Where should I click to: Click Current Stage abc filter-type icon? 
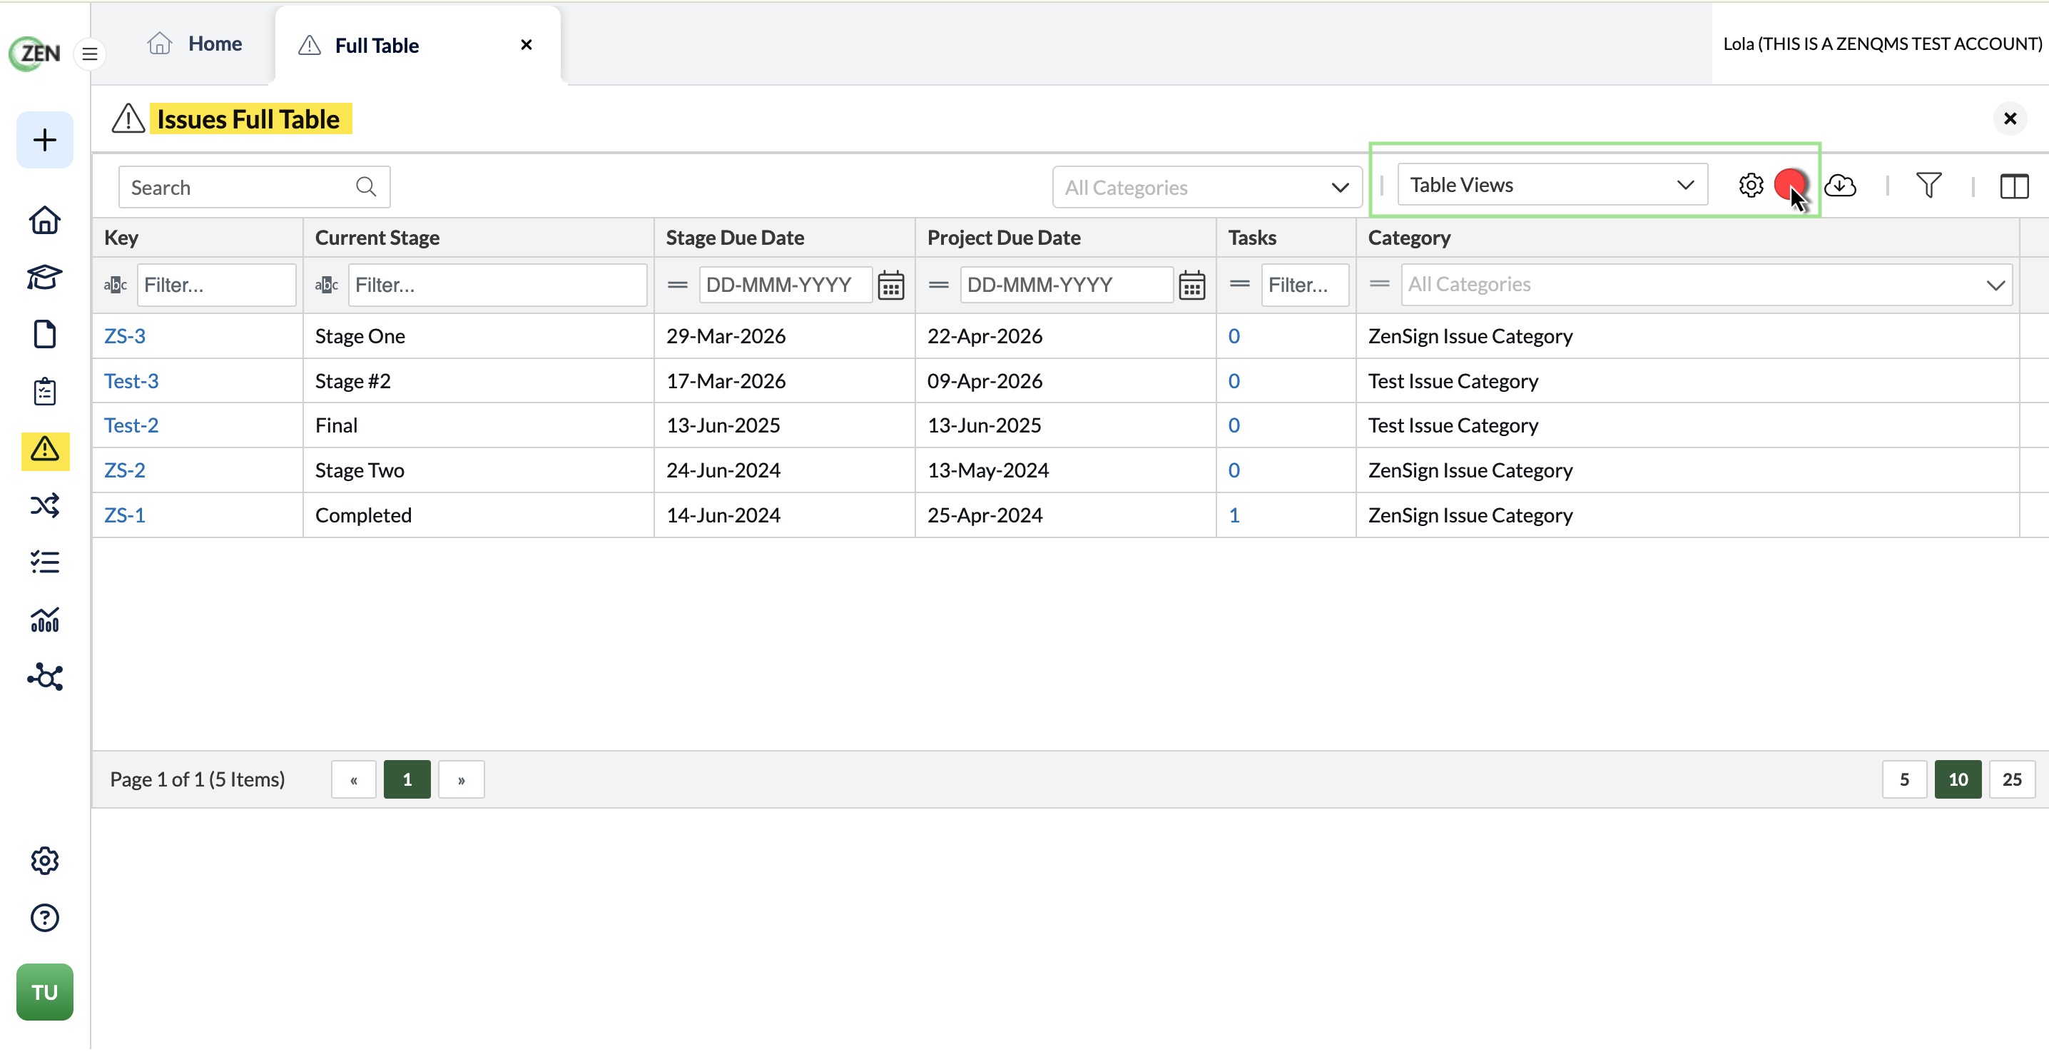327,285
